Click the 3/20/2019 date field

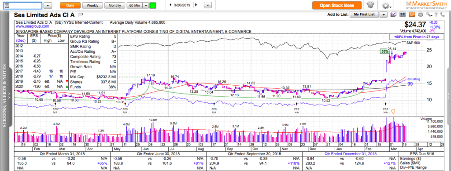[x=184, y=5]
